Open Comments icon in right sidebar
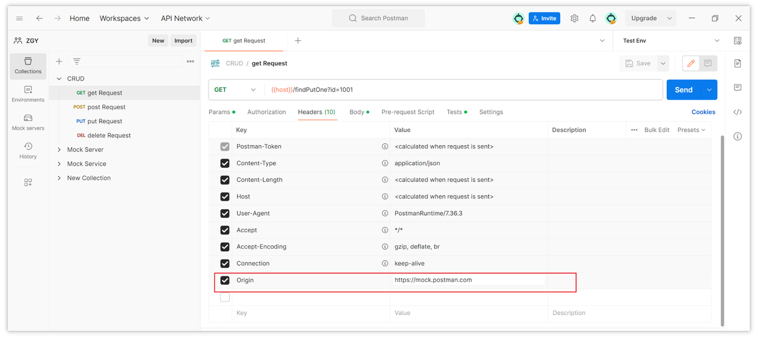Image resolution: width=758 pixels, height=337 pixels. (x=738, y=88)
